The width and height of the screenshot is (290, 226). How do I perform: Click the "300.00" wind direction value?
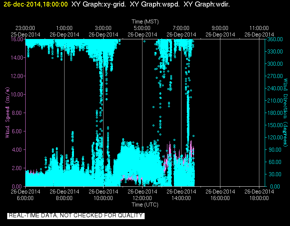275,64
